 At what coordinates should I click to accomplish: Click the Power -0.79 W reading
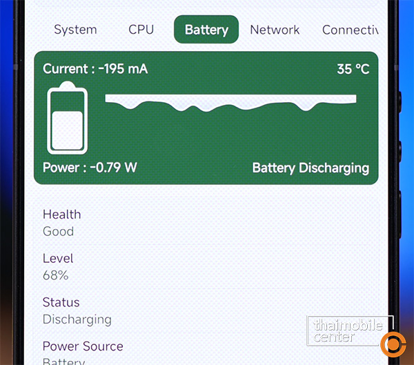pos(90,168)
